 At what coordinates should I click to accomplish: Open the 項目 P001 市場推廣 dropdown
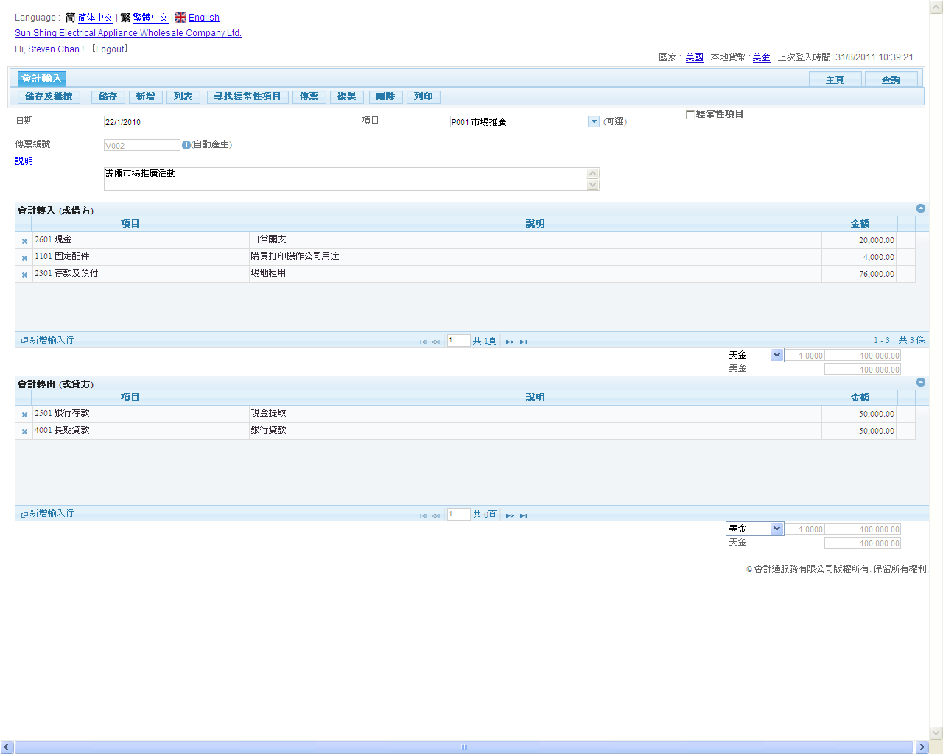click(x=593, y=122)
